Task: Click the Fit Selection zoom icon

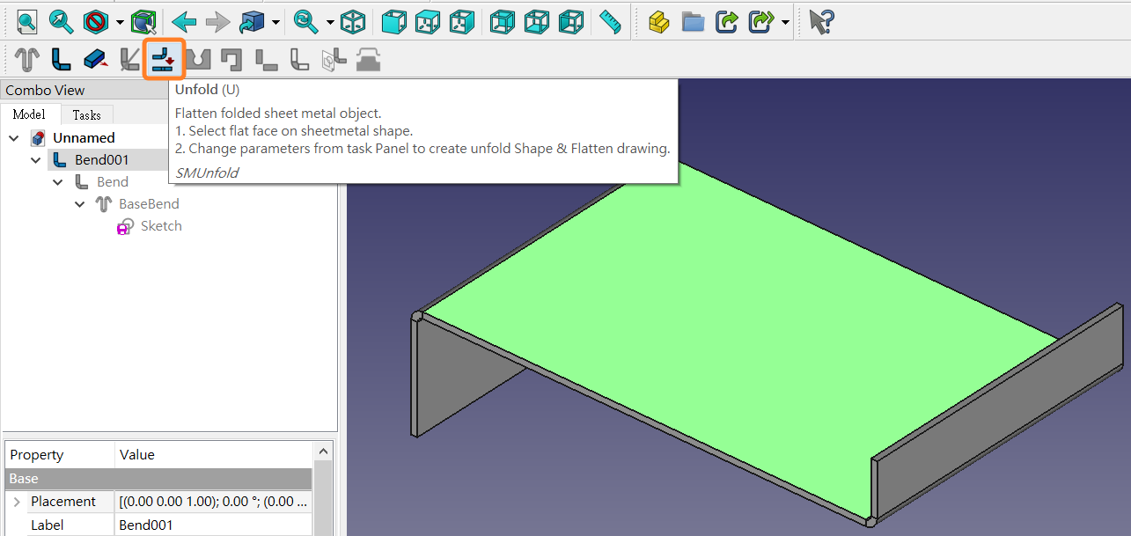Action: [61, 22]
